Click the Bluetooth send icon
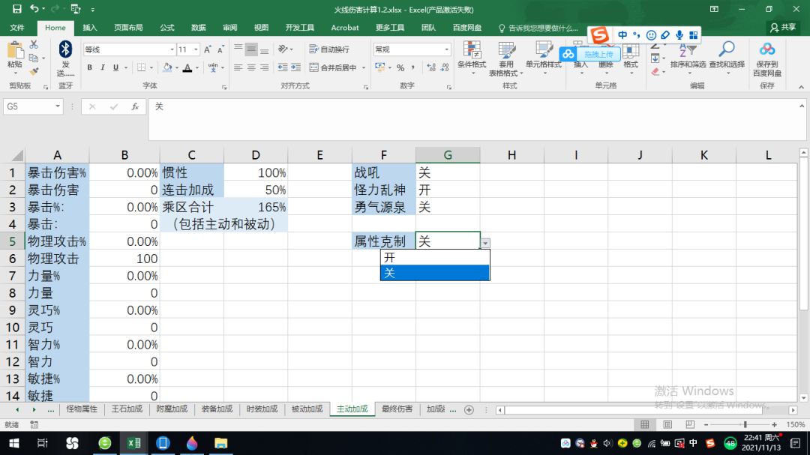 pos(65,50)
